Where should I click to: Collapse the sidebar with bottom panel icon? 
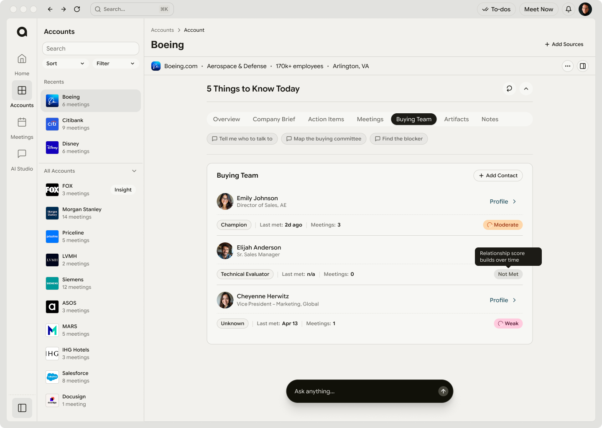coord(22,408)
